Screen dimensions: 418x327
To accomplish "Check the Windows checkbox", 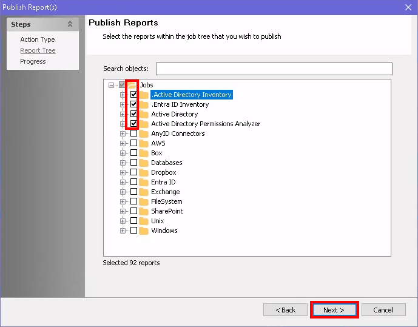I will (133, 231).
